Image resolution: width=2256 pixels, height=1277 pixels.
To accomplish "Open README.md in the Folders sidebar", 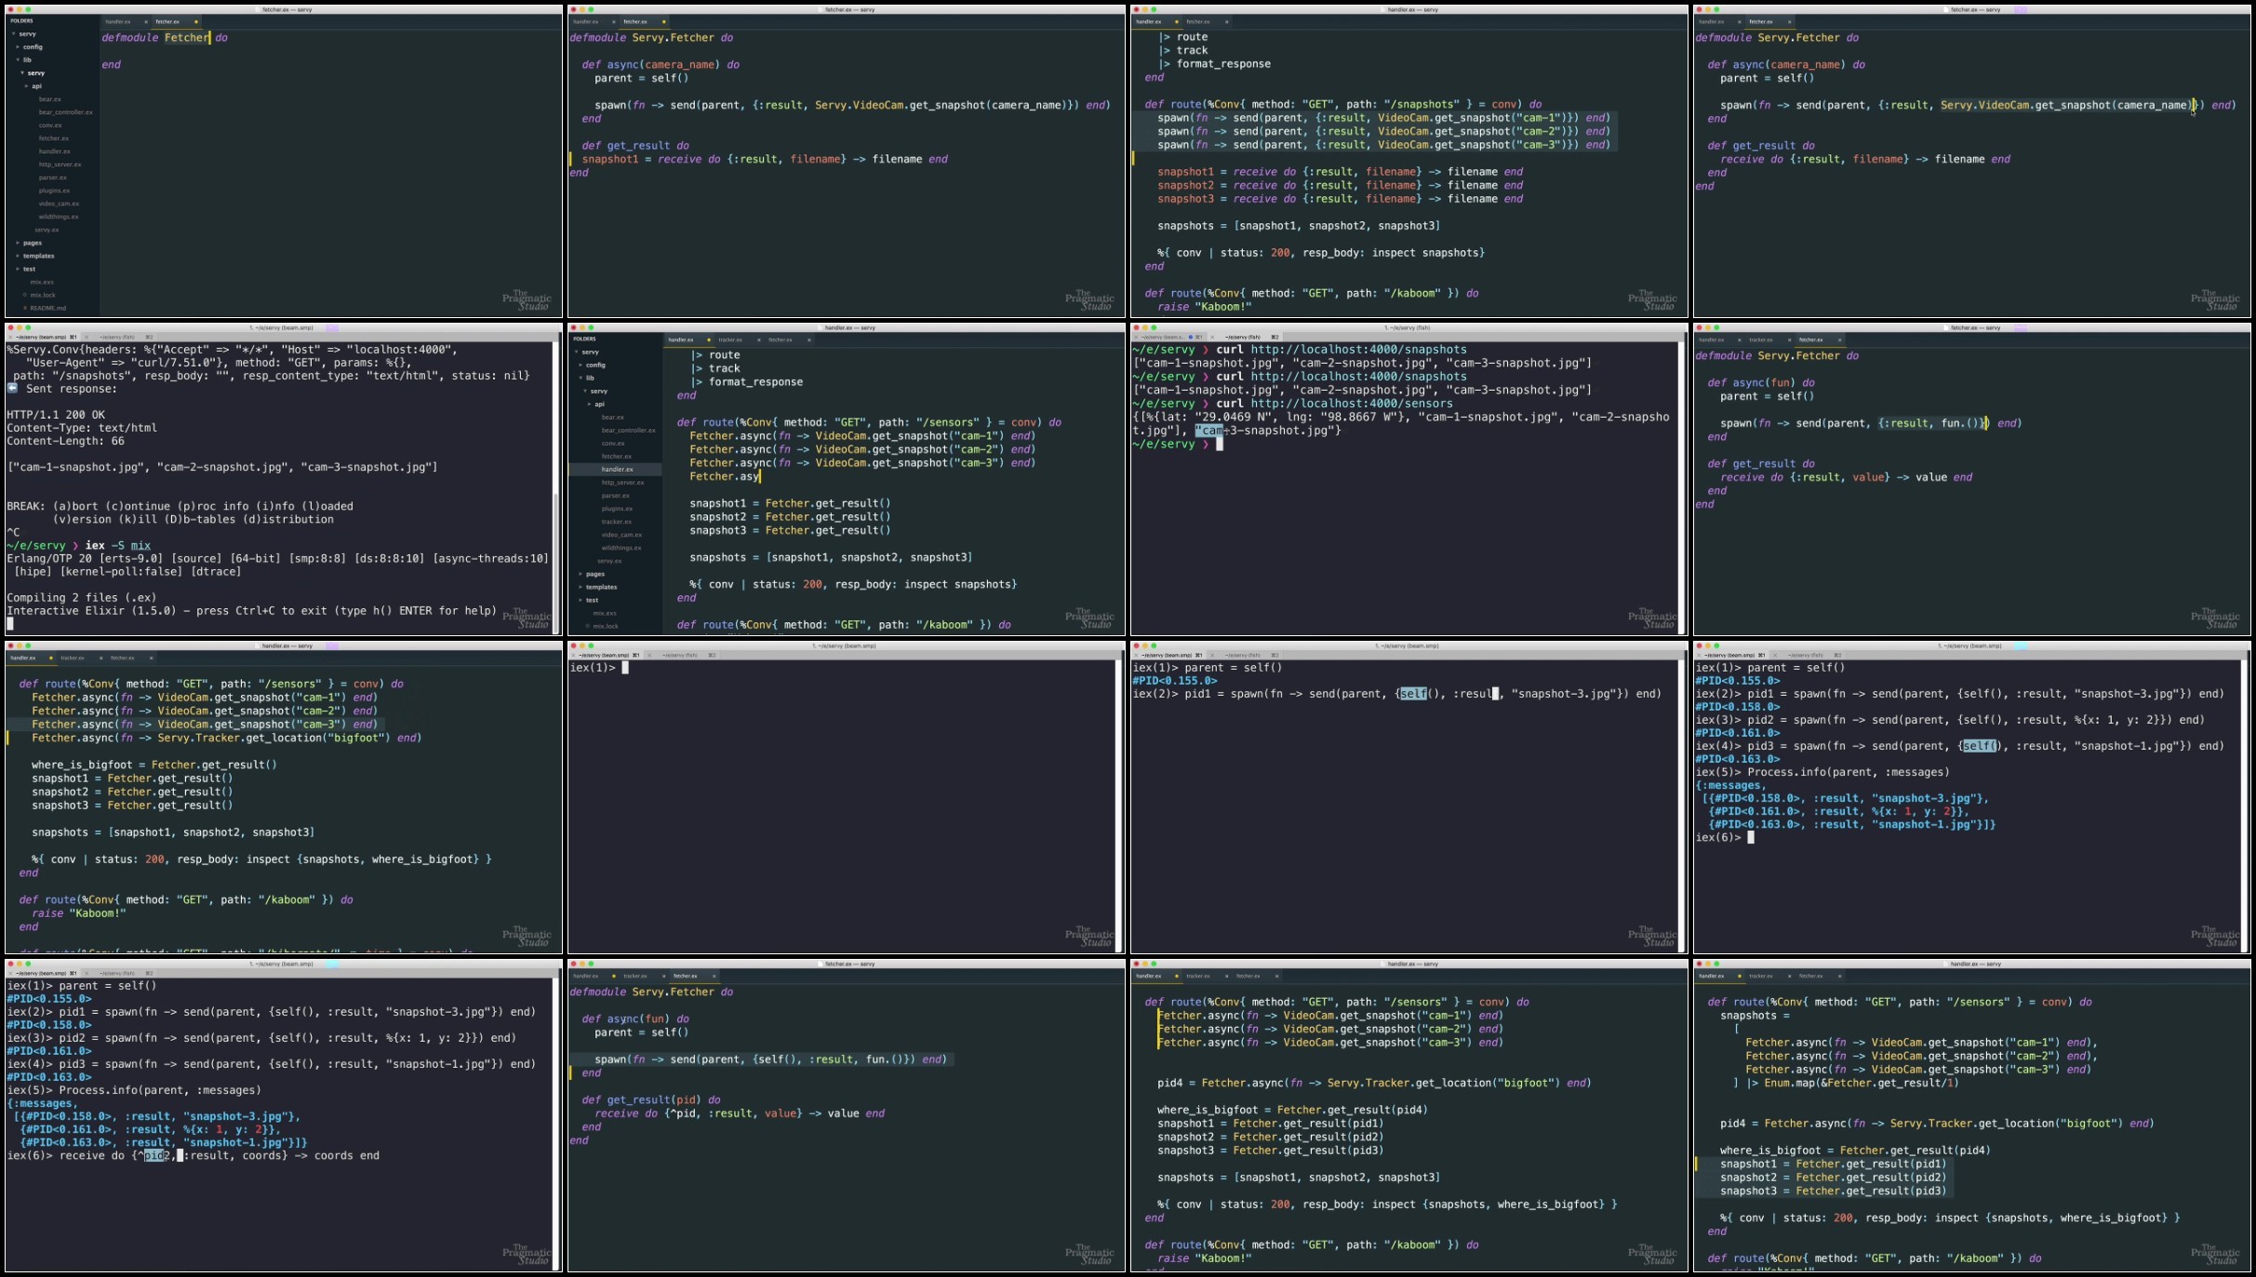I will click(x=47, y=308).
